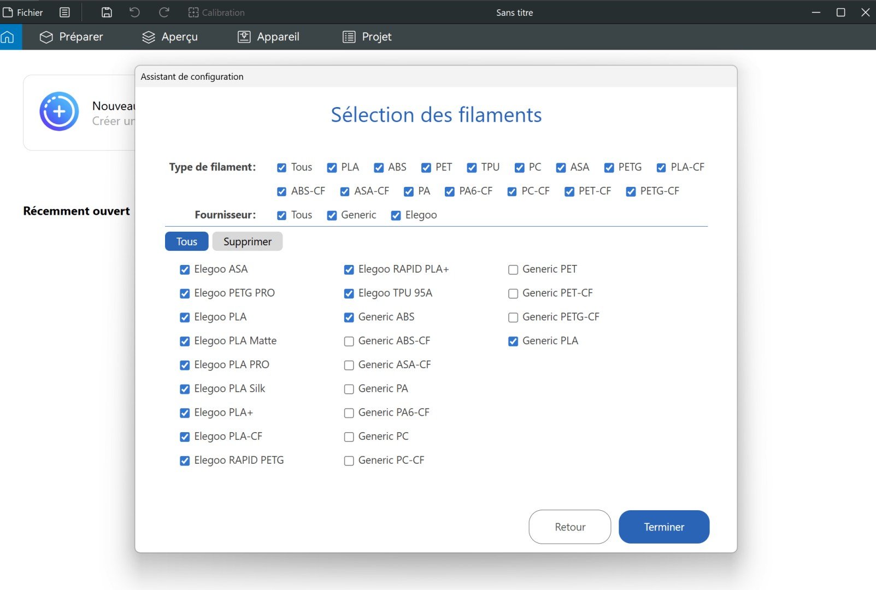
Task: Click the save icon in title bar
Action: [x=107, y=12]
